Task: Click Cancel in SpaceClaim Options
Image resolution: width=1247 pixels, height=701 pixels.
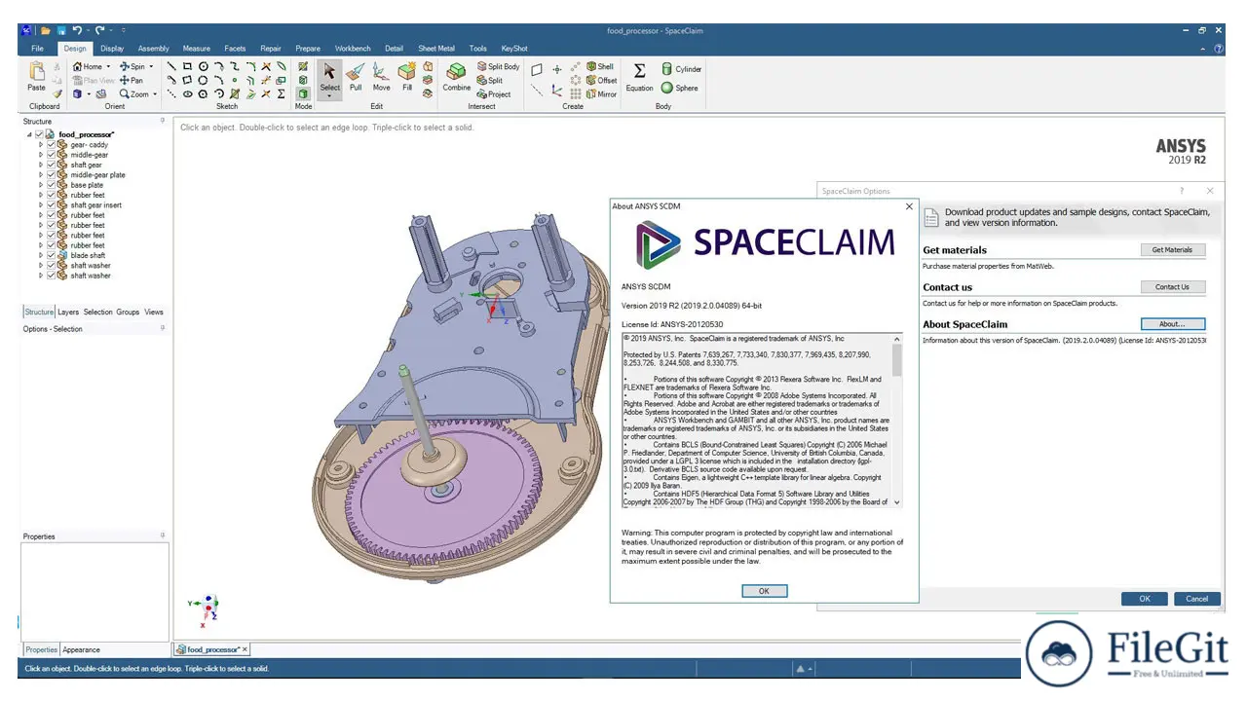Action: pos(1196,599)
